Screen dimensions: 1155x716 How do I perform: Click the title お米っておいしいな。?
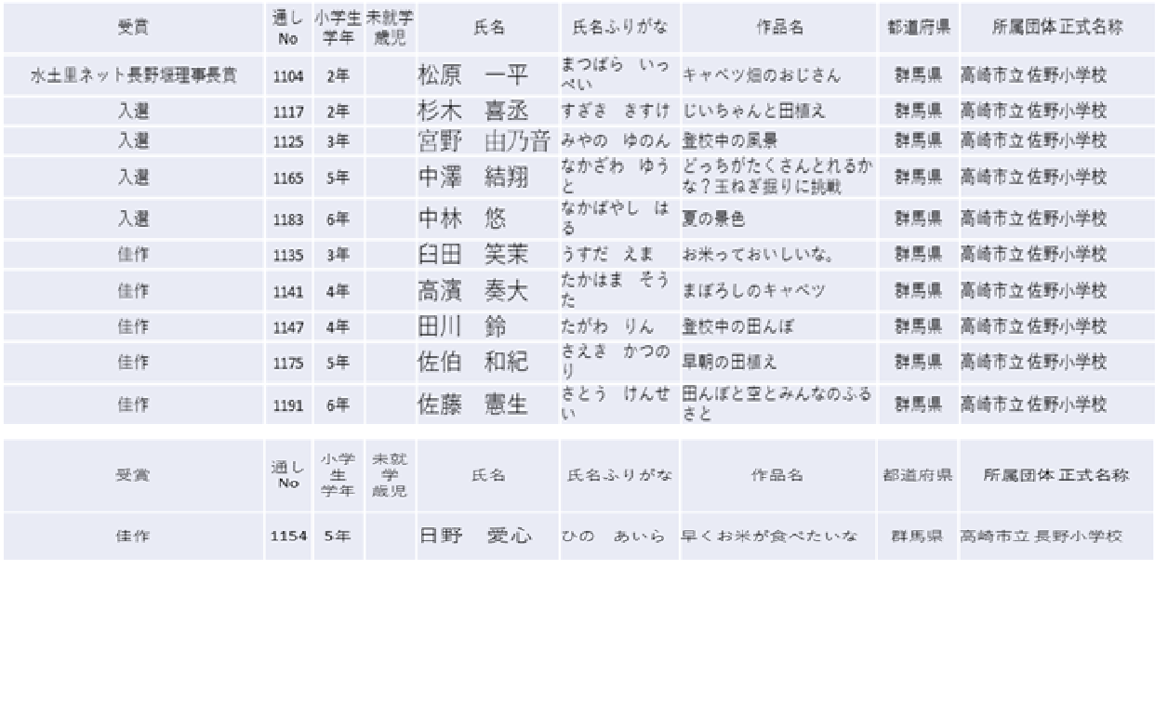point(758,255)
